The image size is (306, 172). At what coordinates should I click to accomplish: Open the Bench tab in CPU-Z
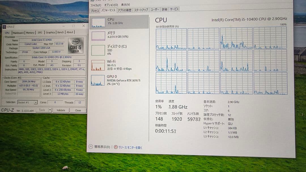[x=60, y=32]
